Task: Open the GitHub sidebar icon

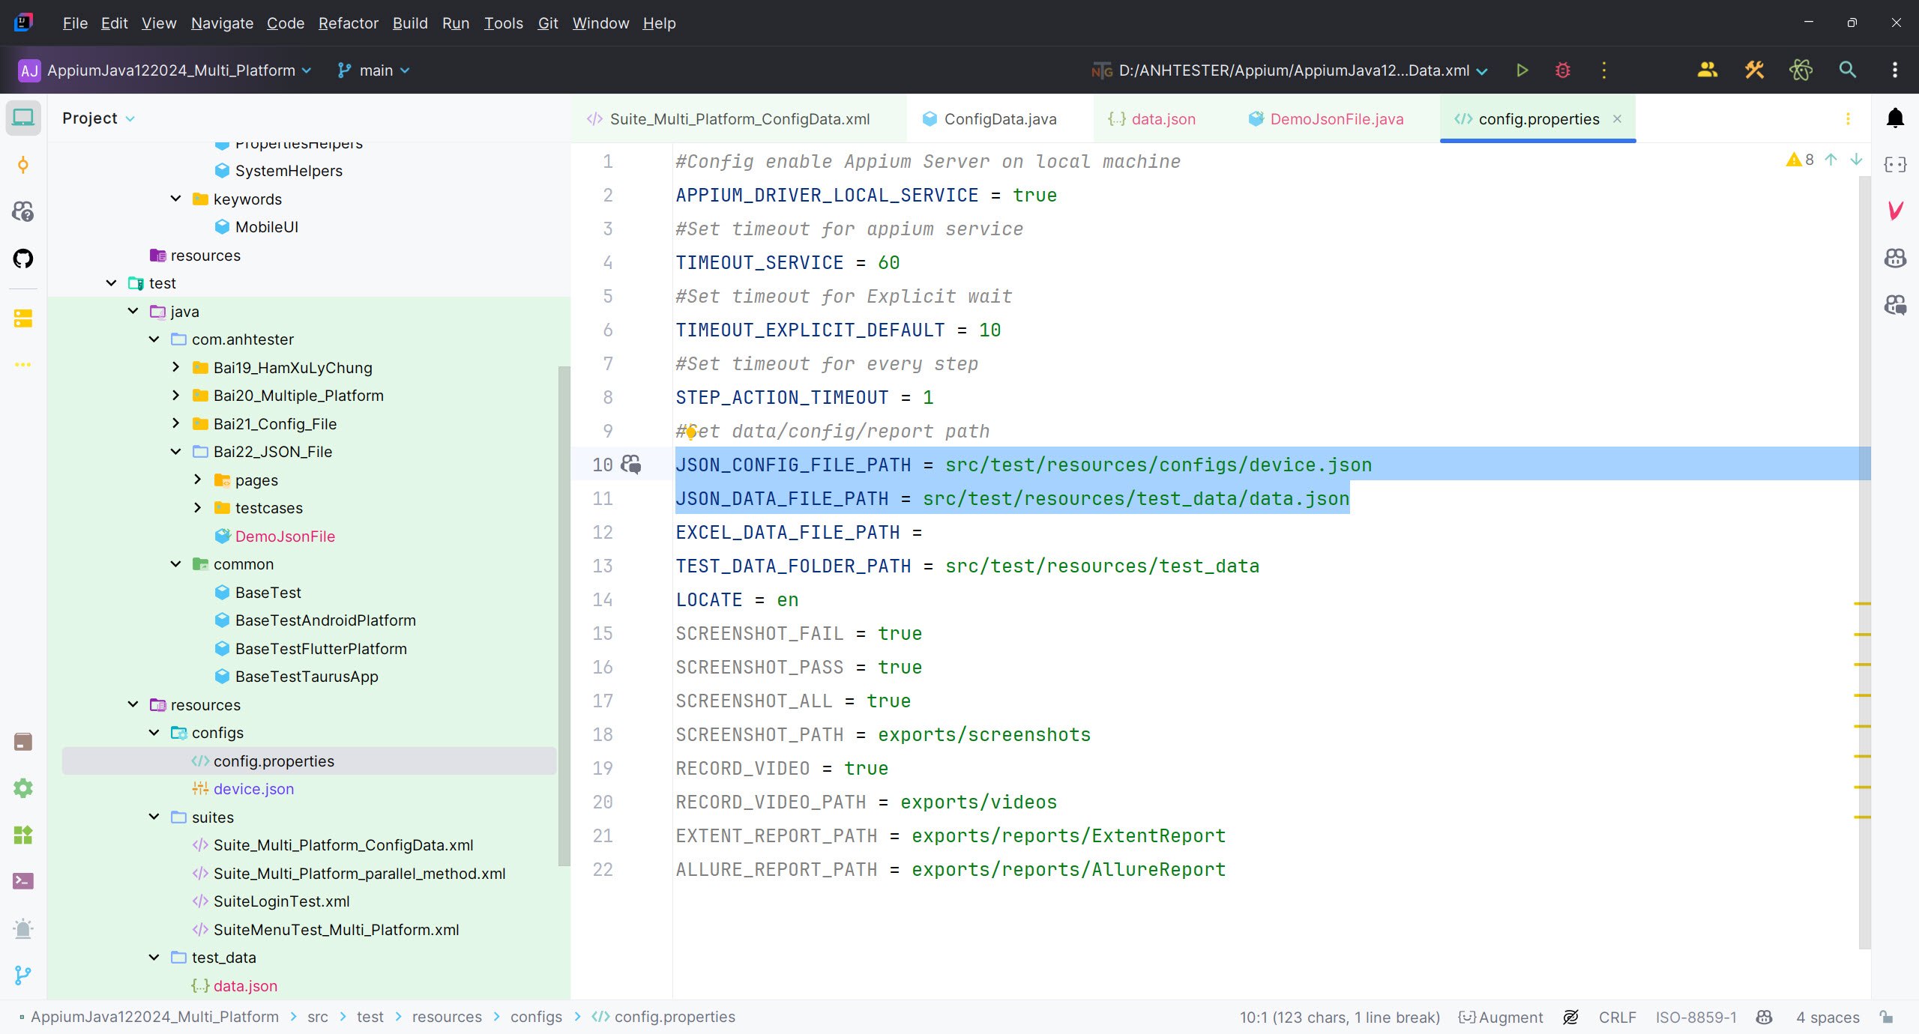Action: coord(23,258)
